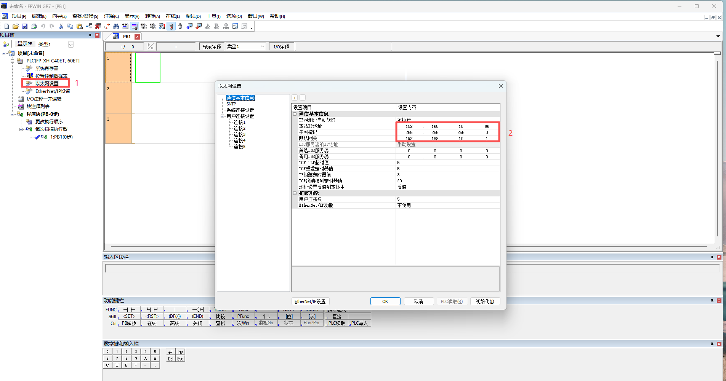The image size is (726, 381).
Task: Click the EtherNet/IP设置 button in dialog
Action: click(310, 301)
